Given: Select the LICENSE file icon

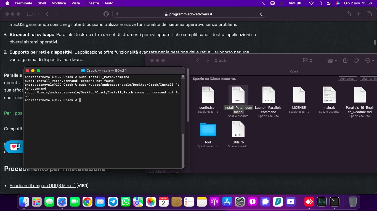Looking at the screenshot, I should tap(299, 95).
